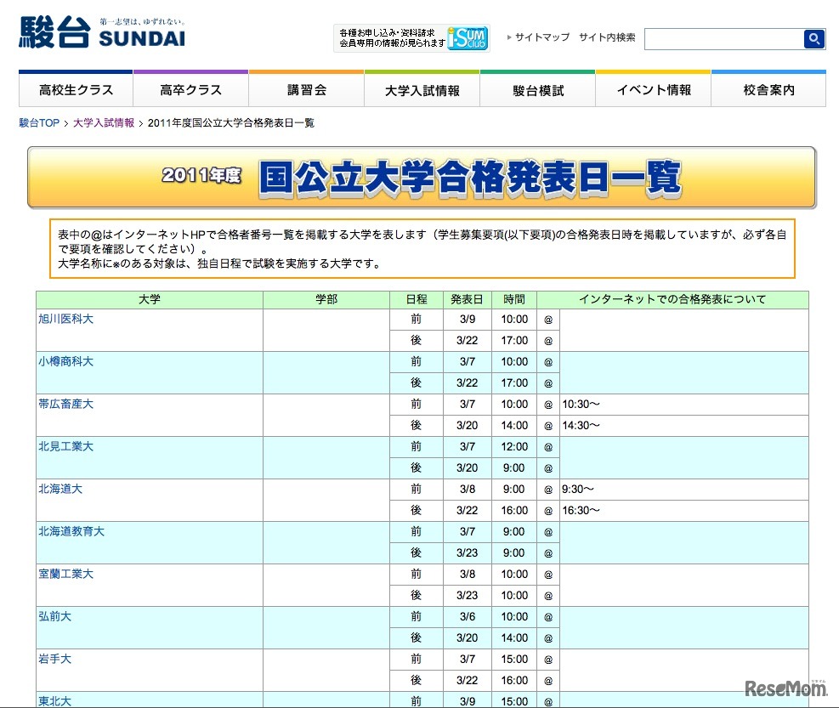
Task: Switch to the 校舎案内 tab
Action: (768, 88)
